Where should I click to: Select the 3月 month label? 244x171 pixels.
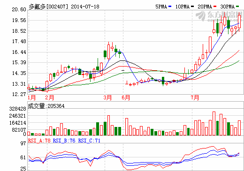[x=107, y=98]
